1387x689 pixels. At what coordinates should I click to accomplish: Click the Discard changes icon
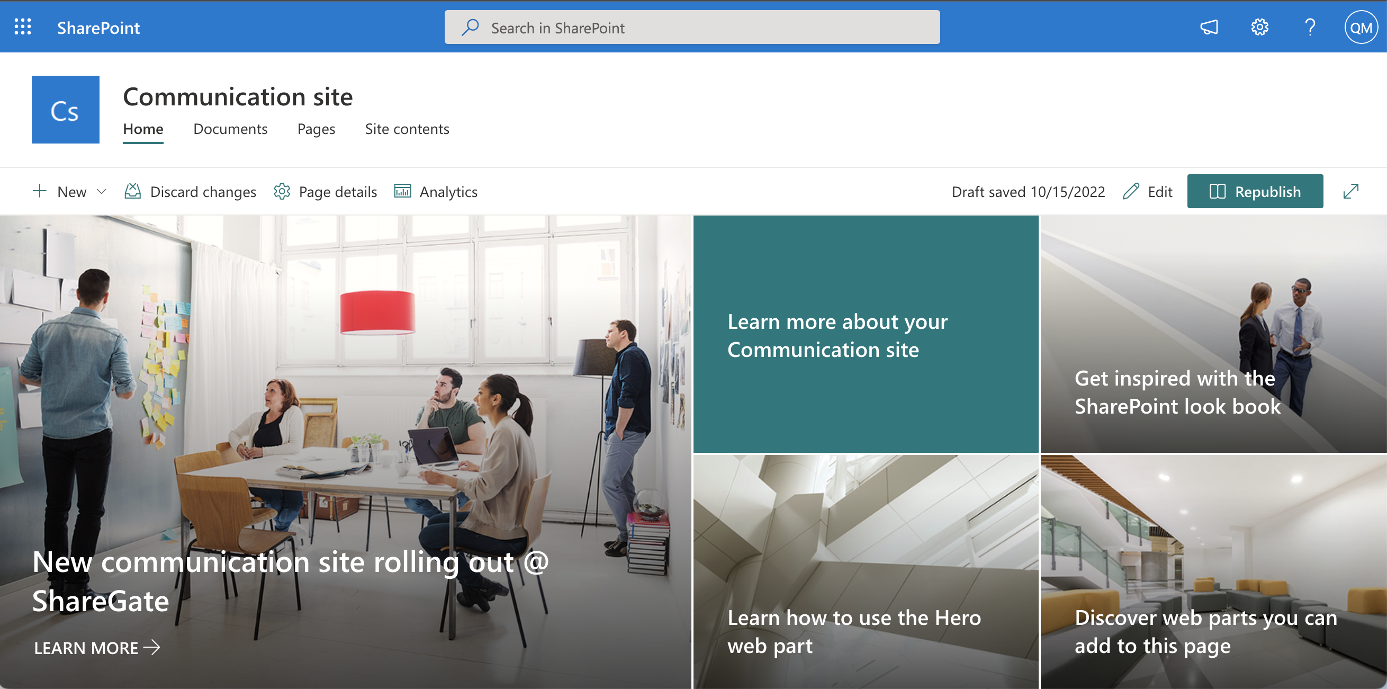(132, 191)
